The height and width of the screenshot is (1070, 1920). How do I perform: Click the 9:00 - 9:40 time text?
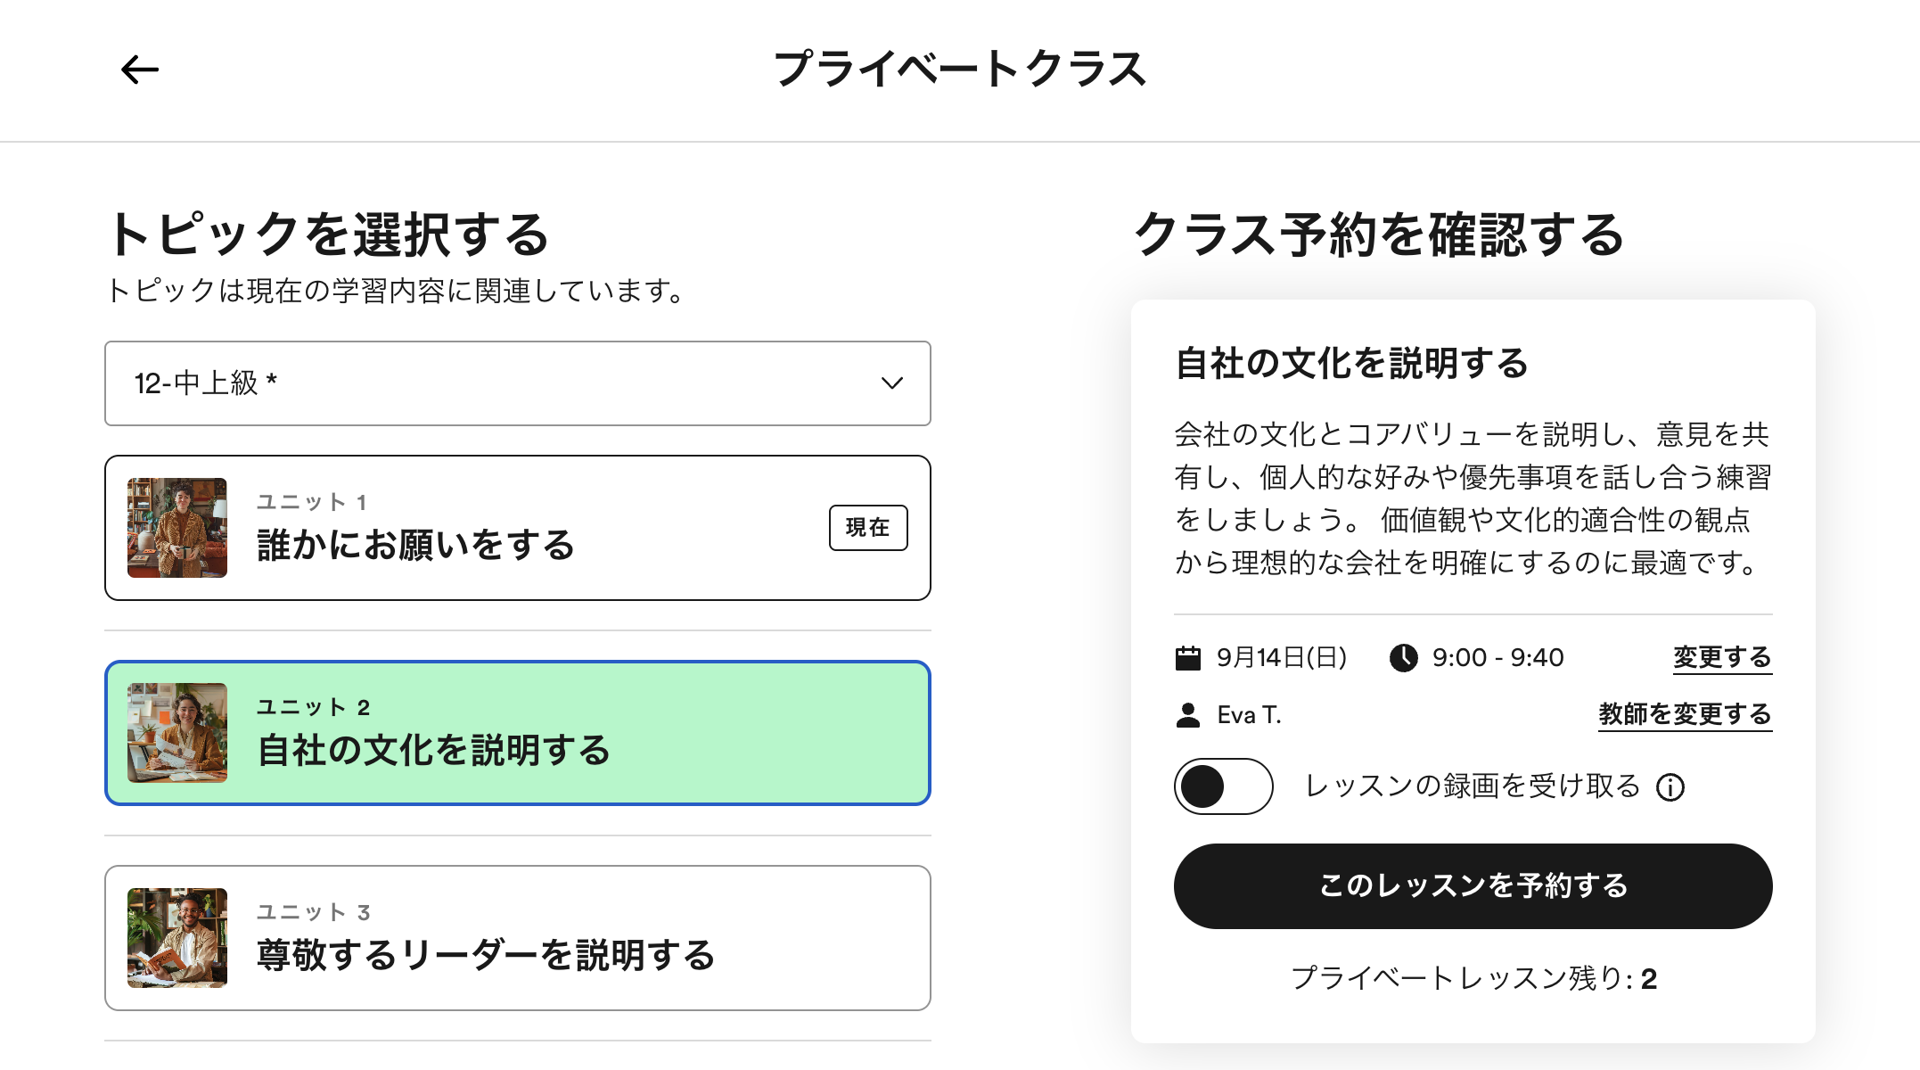1497,658
